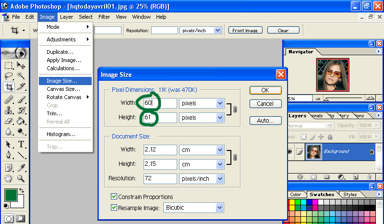Screen dimensions: 384x224
Task: Select the Magic Wand tool
Action: click(21, 76)
